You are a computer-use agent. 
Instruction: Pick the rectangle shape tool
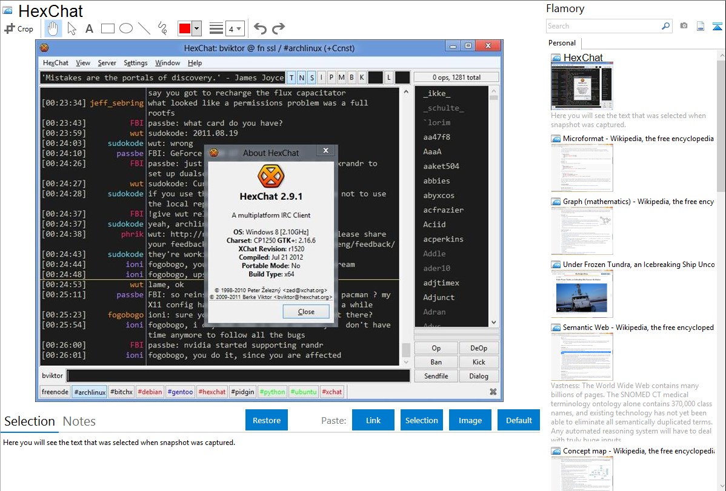[108, 28]
